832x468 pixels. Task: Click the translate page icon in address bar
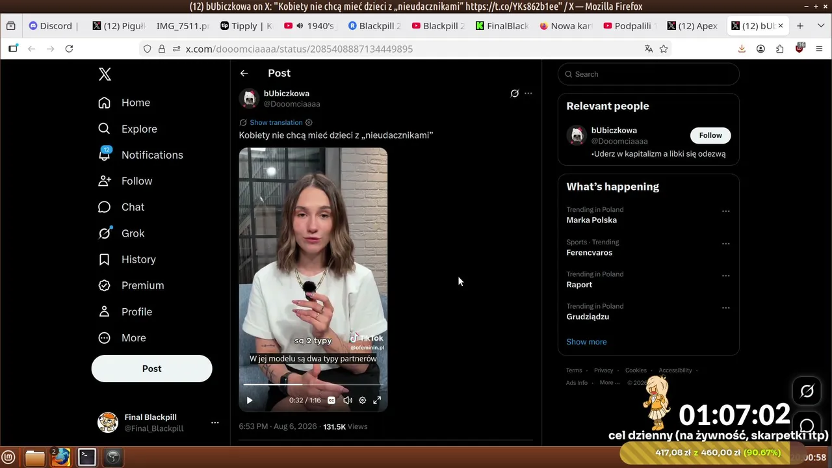click(x=648, y=49)
